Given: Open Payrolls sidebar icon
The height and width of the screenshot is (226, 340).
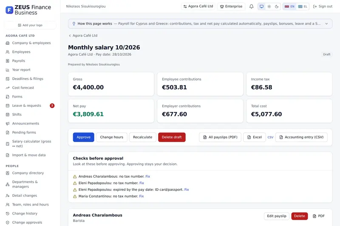Looking at the screenshot, I should pyautogui.click(x=8, y=61).
